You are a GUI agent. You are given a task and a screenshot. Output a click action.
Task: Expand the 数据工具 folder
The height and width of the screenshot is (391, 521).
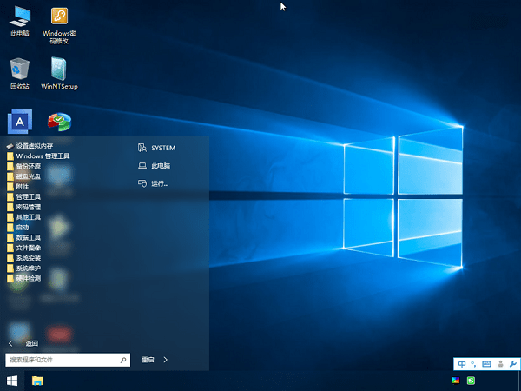click(24, 238)
